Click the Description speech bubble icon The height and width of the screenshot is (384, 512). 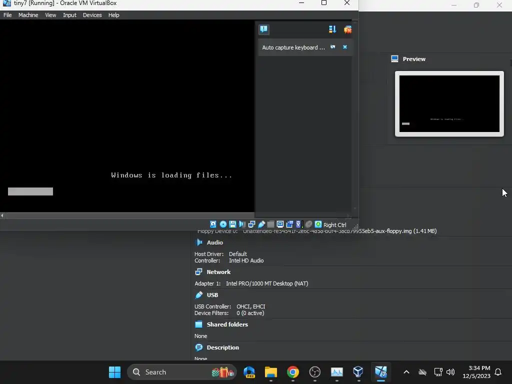pyautogui.click(x=198, y=347)
